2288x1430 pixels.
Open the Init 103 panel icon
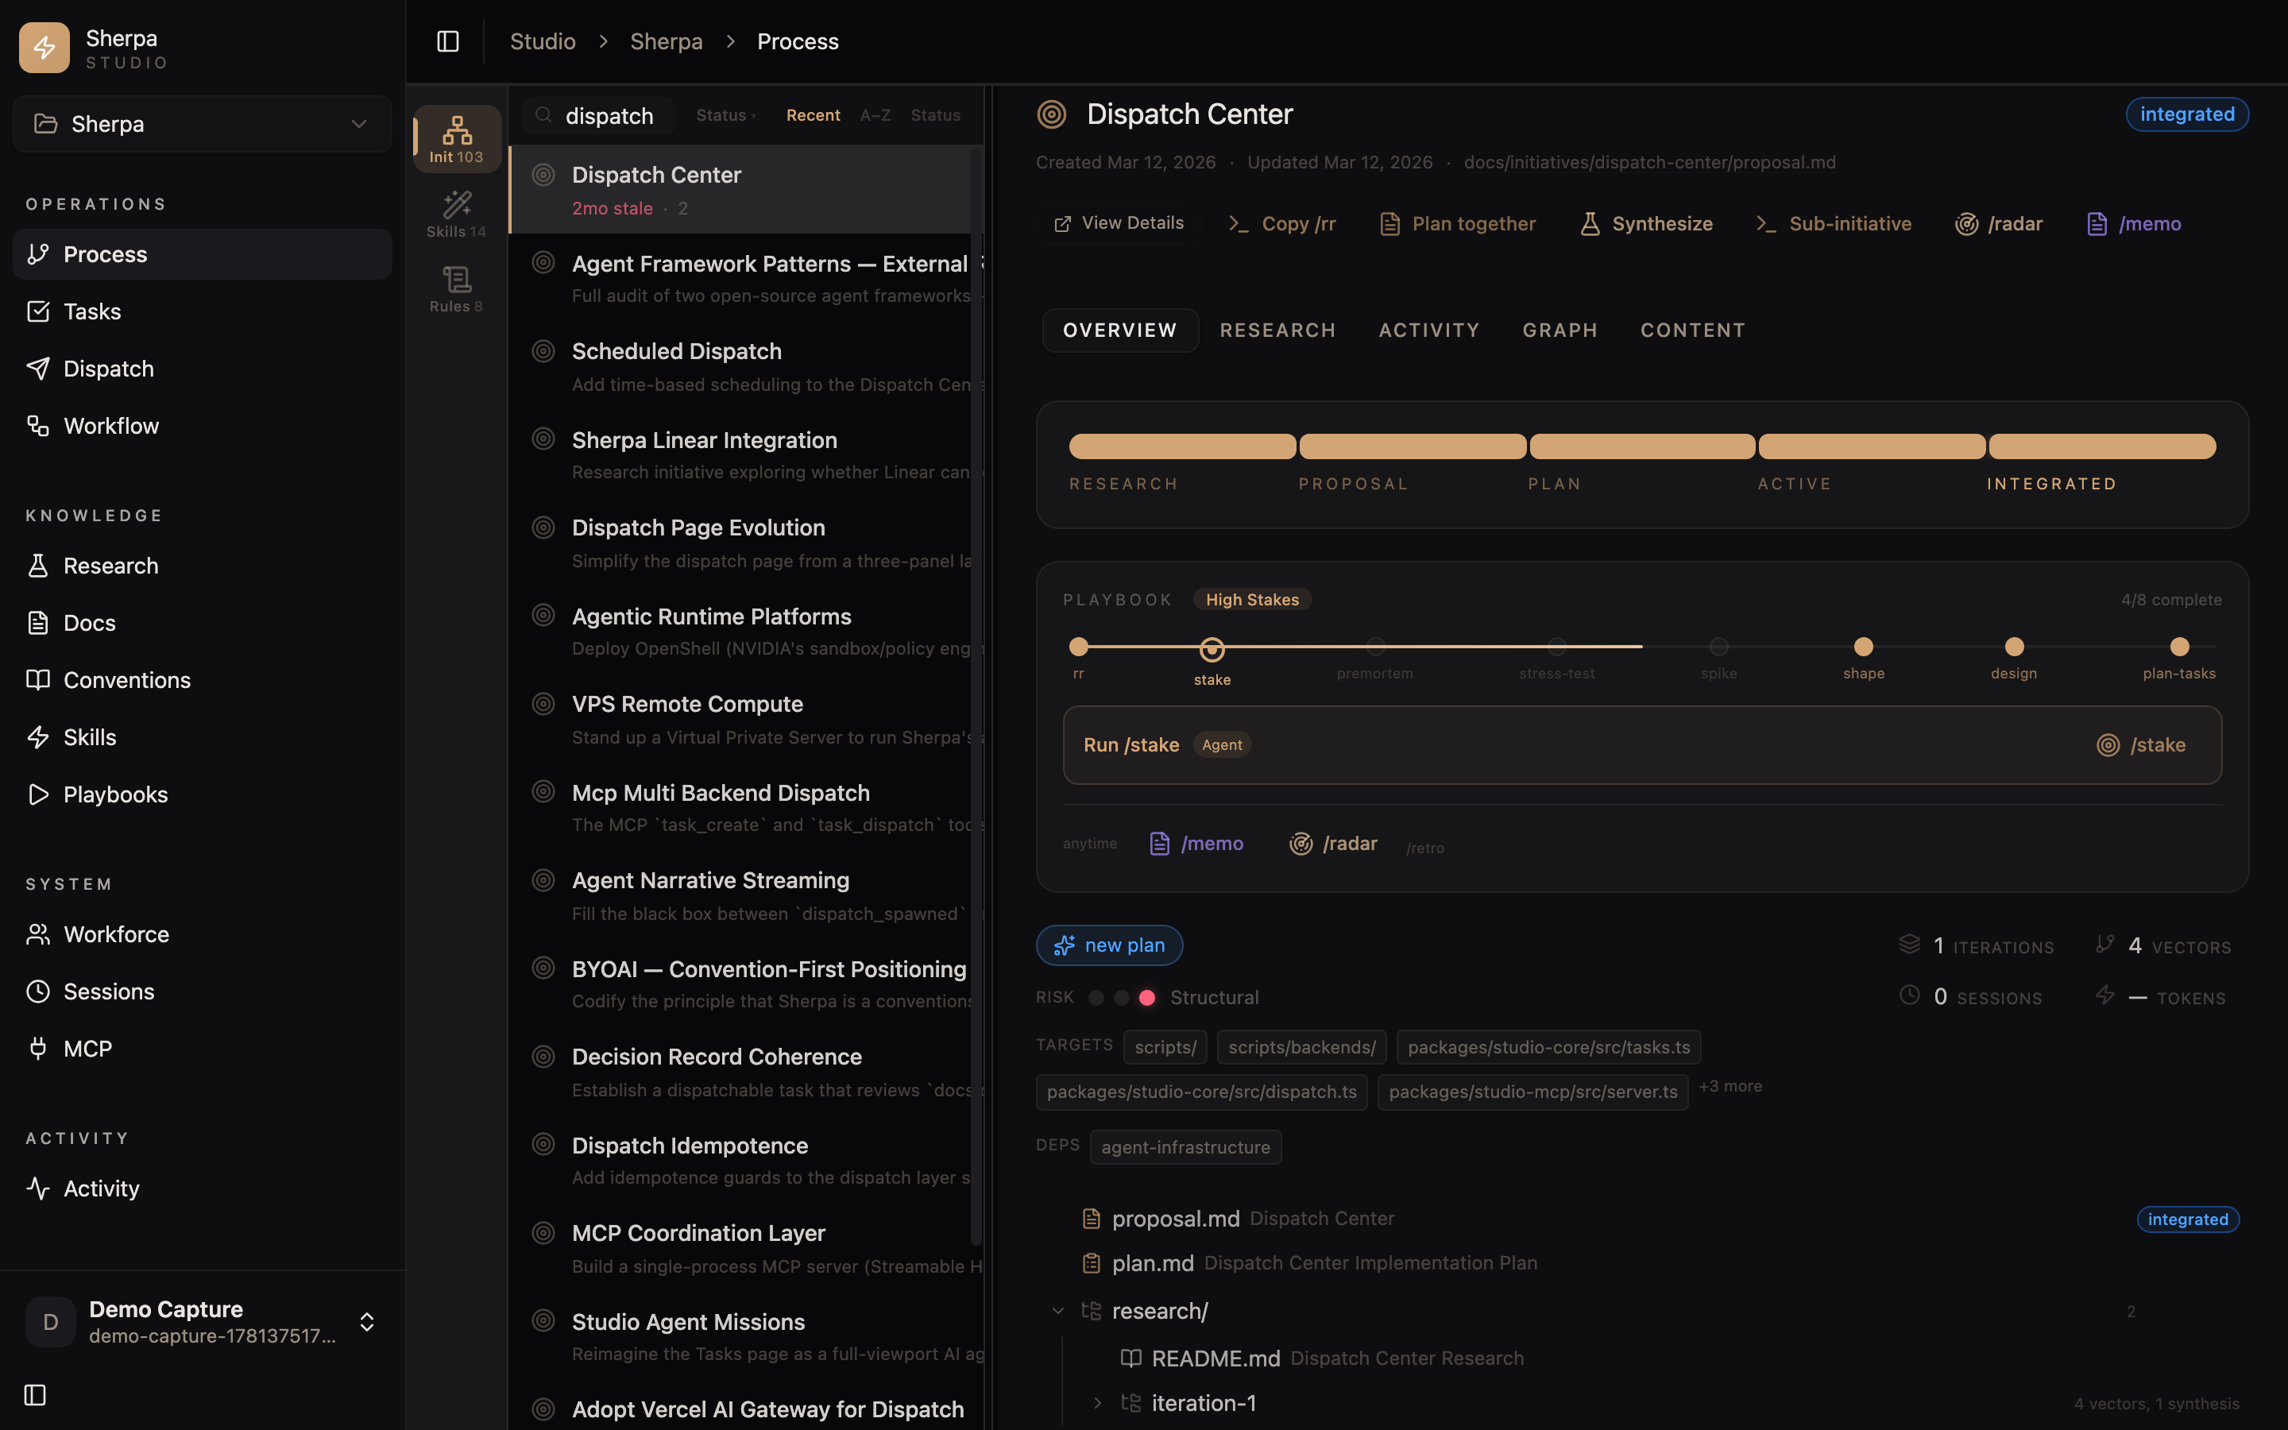[457, 138]
